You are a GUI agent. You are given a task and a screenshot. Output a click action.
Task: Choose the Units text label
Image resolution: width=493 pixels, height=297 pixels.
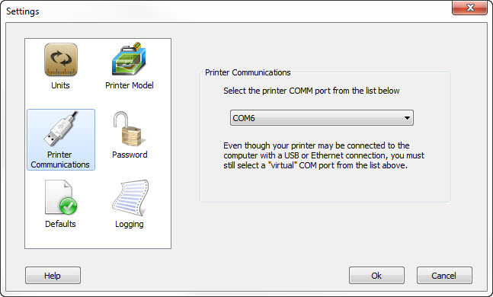[x=60, y=85]
